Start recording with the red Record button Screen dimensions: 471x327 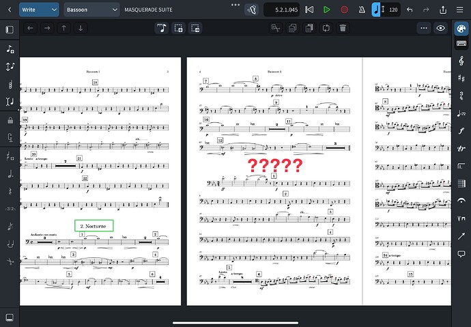pos(344,10)
